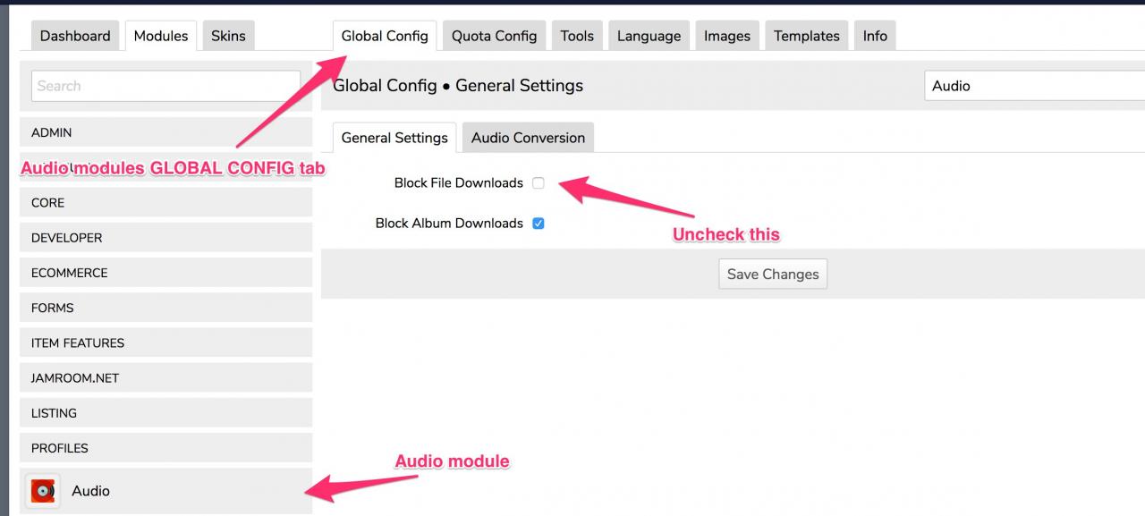The image size is (1145, 516).
Task: Open the Language tab
Action: 649,36
